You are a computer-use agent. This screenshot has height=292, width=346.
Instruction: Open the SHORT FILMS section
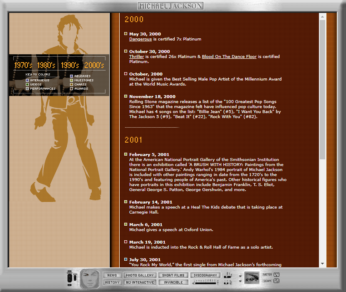173,275
